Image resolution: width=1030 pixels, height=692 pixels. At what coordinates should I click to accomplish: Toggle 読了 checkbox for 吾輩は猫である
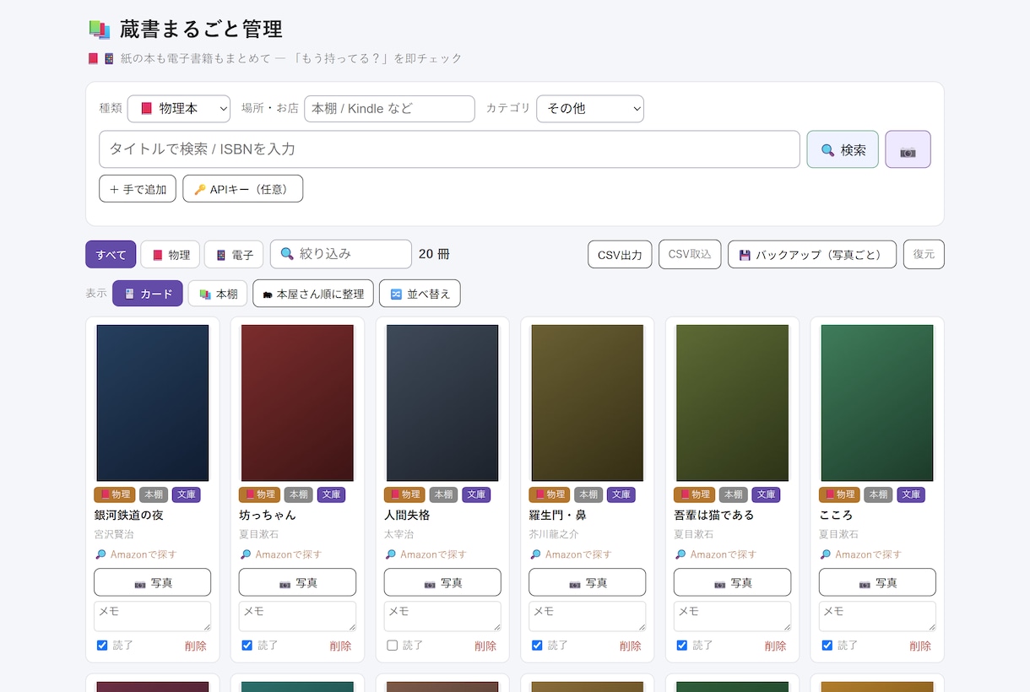point(682,646)
